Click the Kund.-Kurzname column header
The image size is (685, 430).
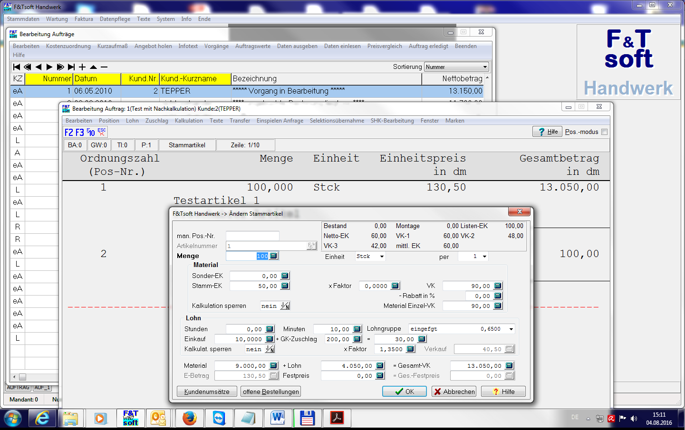point(195,79)
